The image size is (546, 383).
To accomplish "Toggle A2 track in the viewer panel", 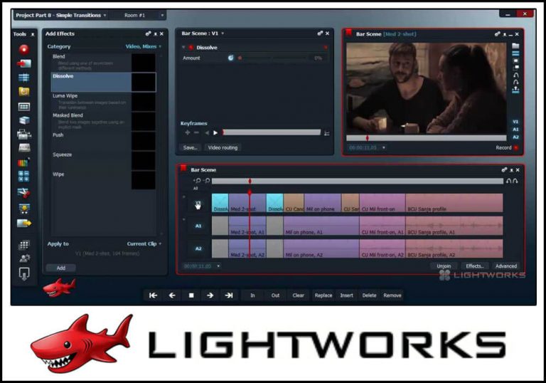I will tap(515, 137).
